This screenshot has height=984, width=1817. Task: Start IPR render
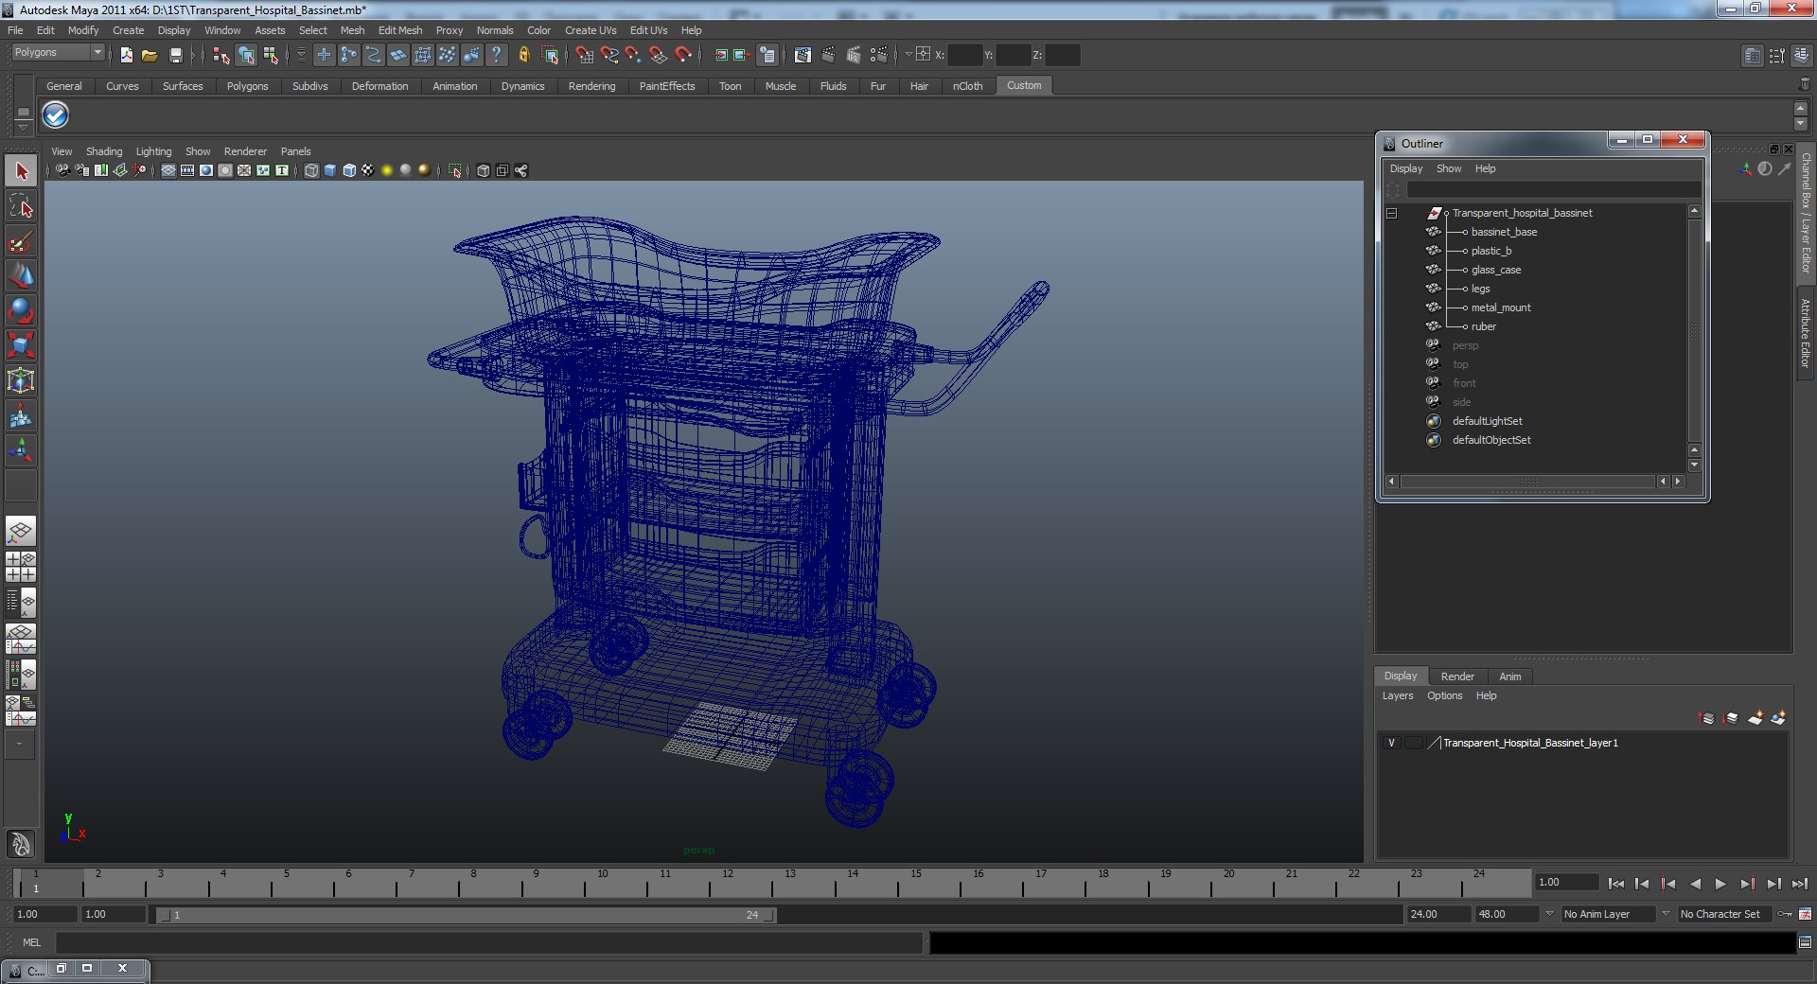click(853, 56)
